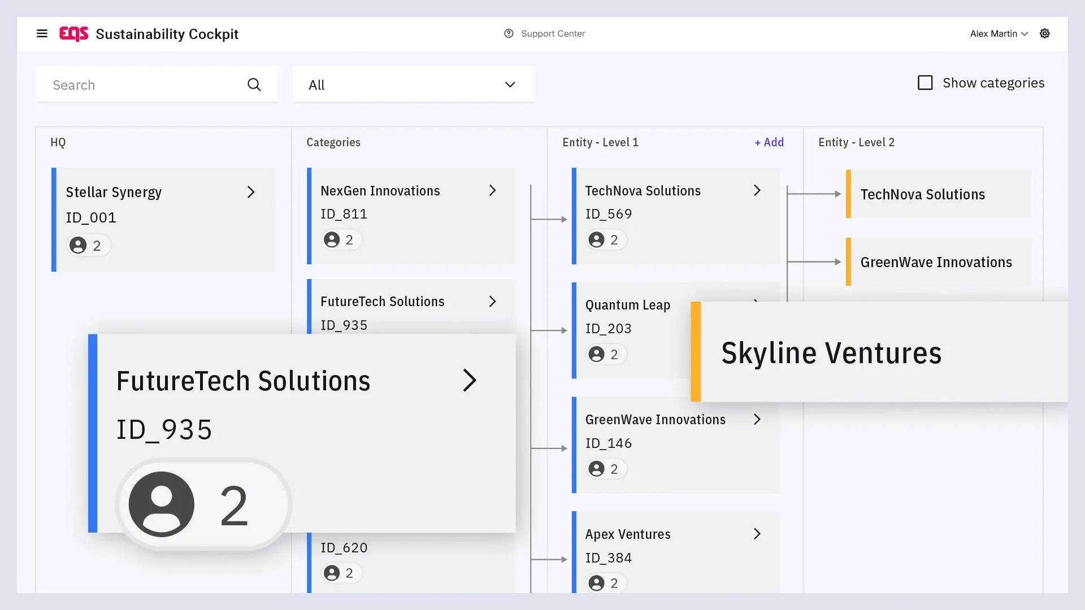Image resolution: width=1085 pixels, height=610 pixels.
Task: Expand the small FutureTech Solutions card chevron
Action: coord(492,302)
